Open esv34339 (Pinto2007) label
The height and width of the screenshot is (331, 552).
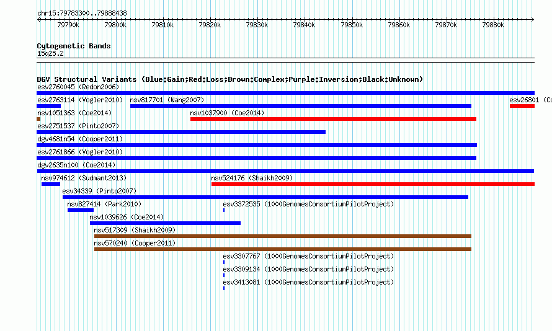[99, 191]
